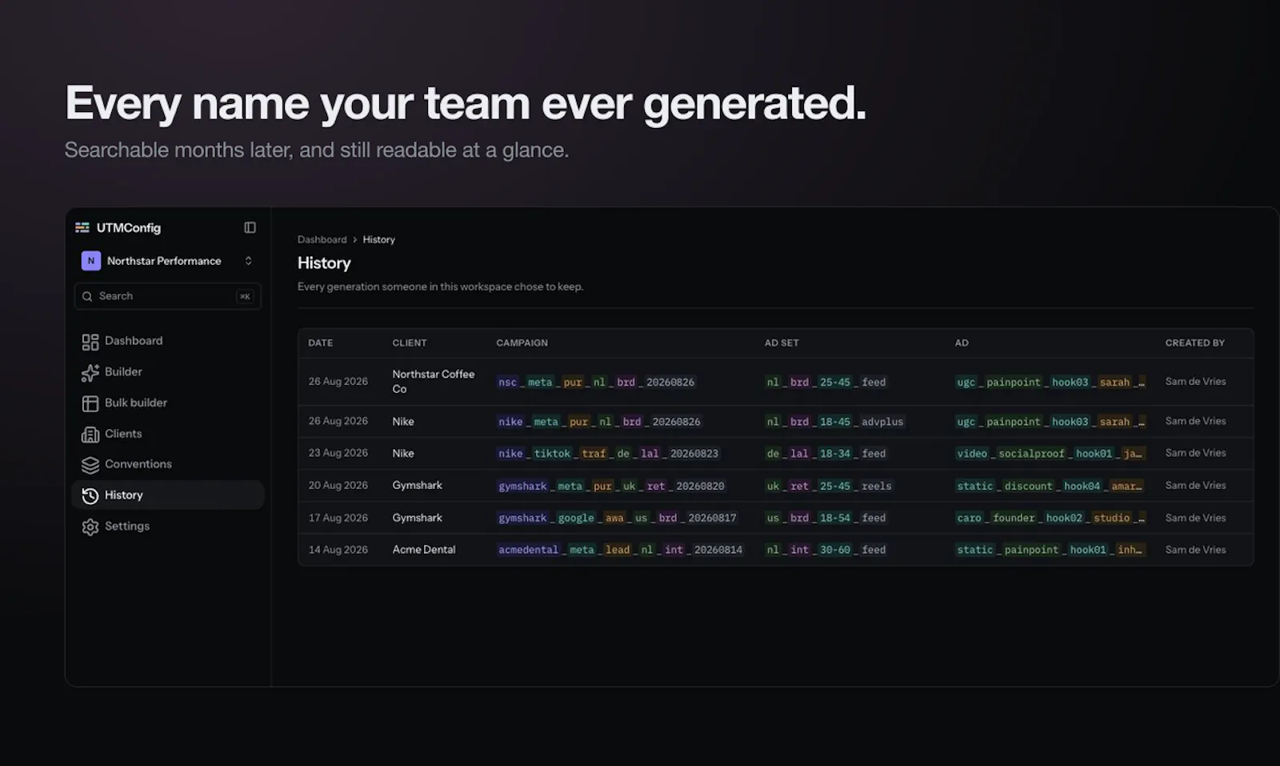This screenshot has width=1280, height=766.
Task: Click campaign nike_meta_pur_nl_brd_20260826
Action: coord(599,422)
